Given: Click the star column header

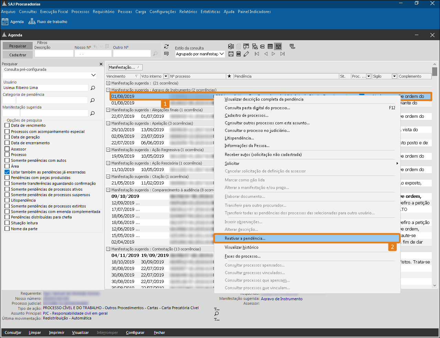Looking at the screenshot, I should tap(229, 76).
